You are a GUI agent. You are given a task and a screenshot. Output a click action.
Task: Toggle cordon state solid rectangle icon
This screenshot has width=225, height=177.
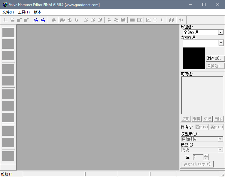pyautogui.click(x=132, y=20)
